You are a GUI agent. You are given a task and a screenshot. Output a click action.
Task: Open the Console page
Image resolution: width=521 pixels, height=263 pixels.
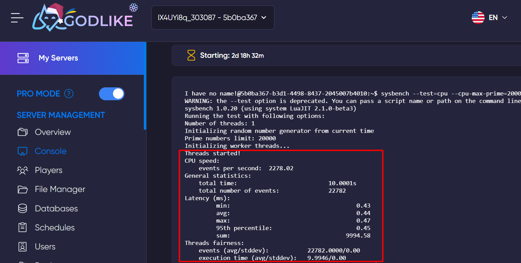click(51, 151)
